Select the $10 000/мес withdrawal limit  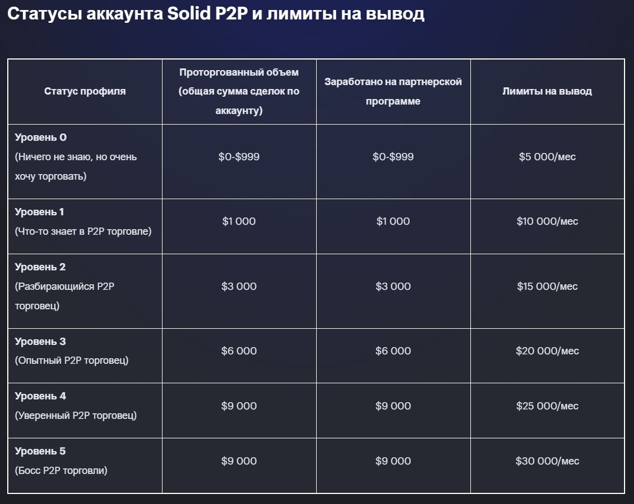pos(548,221)
